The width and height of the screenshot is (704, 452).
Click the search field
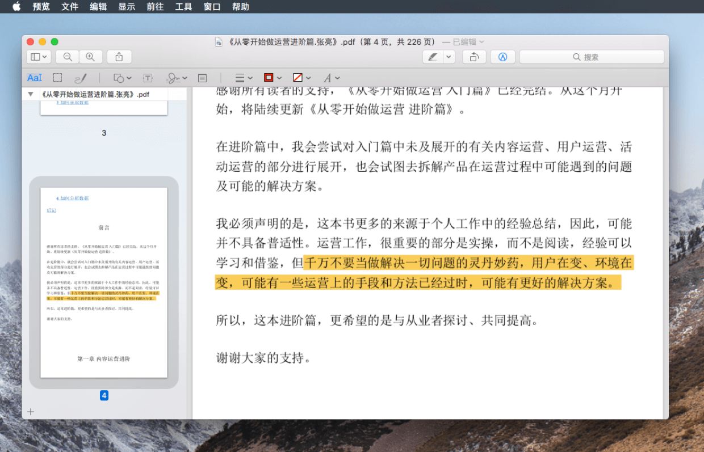[x=592, y=57]
